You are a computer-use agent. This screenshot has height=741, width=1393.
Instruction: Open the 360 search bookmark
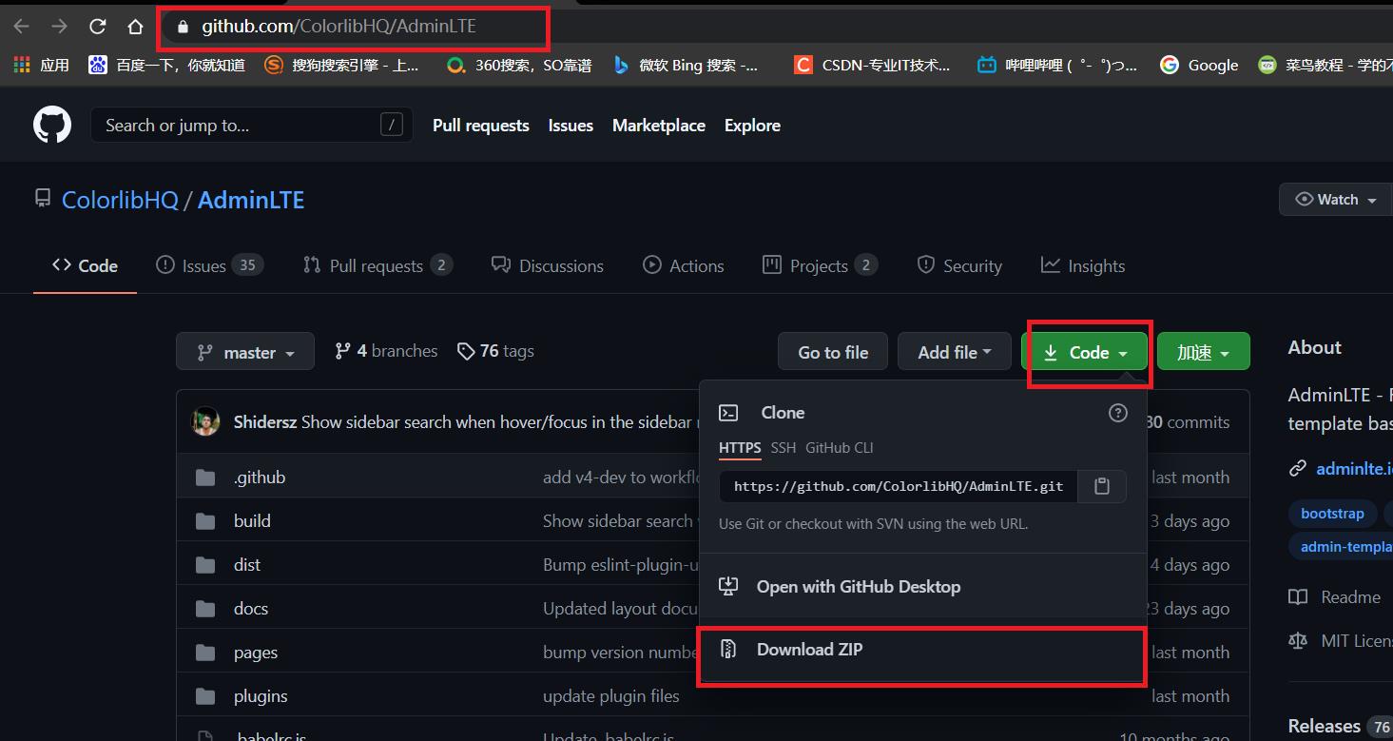pyautogui.click(x=519, y=65)
